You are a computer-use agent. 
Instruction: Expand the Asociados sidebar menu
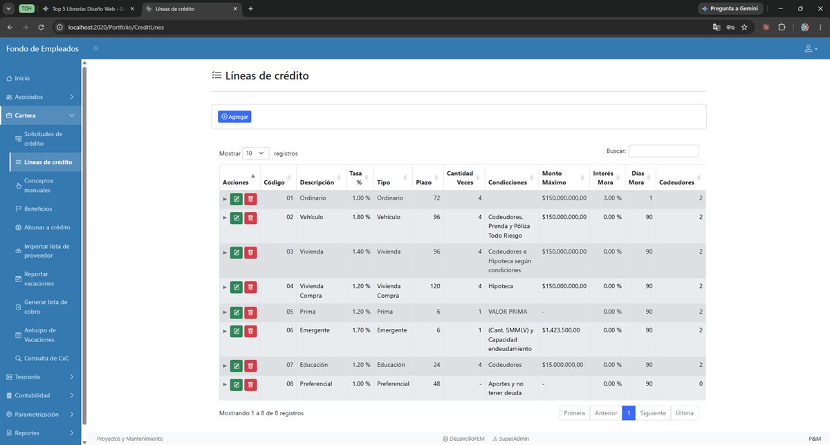point(40,97)
